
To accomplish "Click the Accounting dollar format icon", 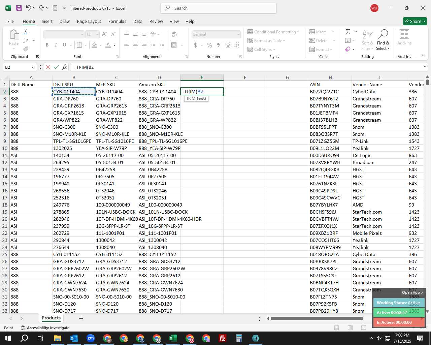I will 195,45.
